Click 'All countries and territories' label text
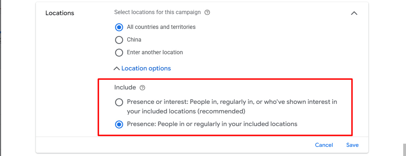This screenshot has height=156, width=406. [x=161, y=27]
